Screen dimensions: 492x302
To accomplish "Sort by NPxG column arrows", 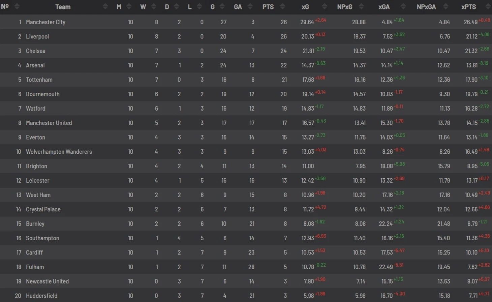I will pyautogui.click(x=361, y=6).
